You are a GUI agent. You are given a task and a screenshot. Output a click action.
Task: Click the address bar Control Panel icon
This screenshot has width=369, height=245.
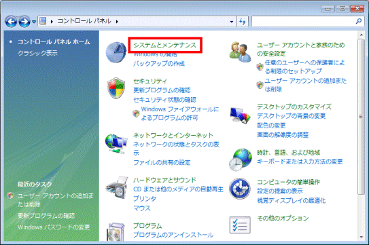point(43,21)
